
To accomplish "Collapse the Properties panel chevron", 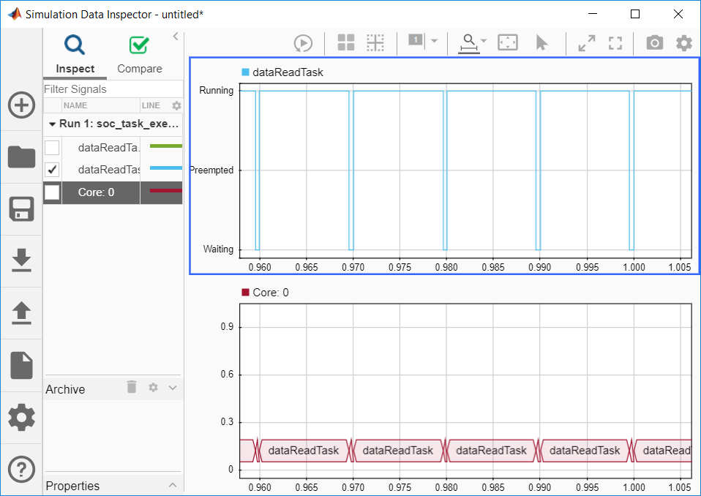I will click(173, 485).
